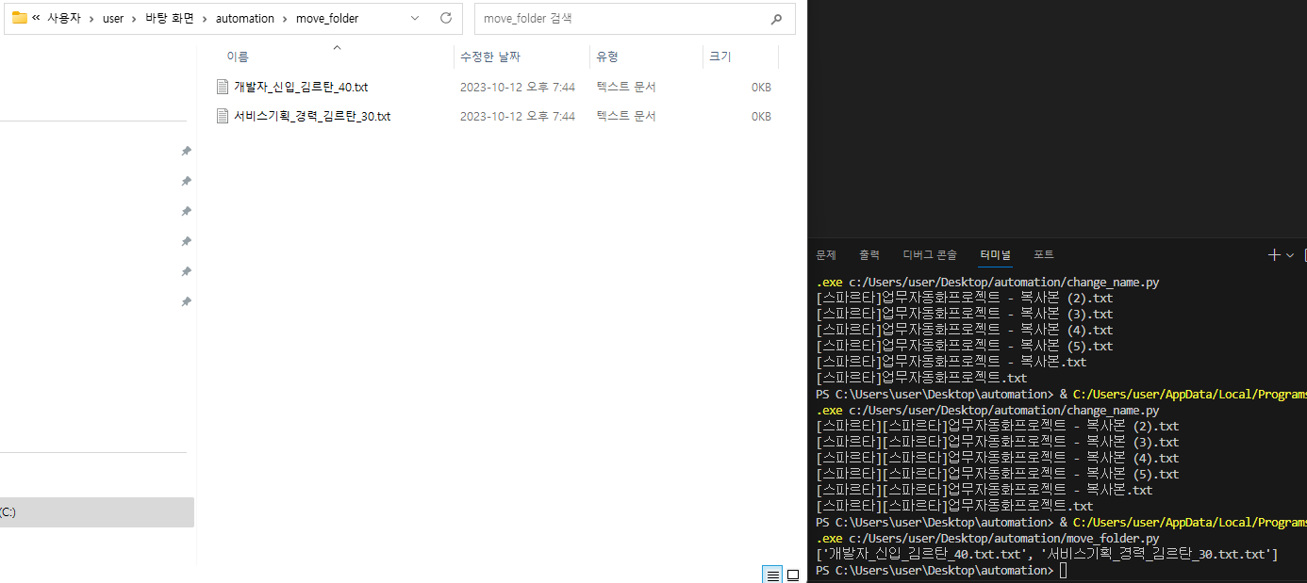Go to the automation breadcrumb folder
The image size is (1307, 583).
(245, 18)
